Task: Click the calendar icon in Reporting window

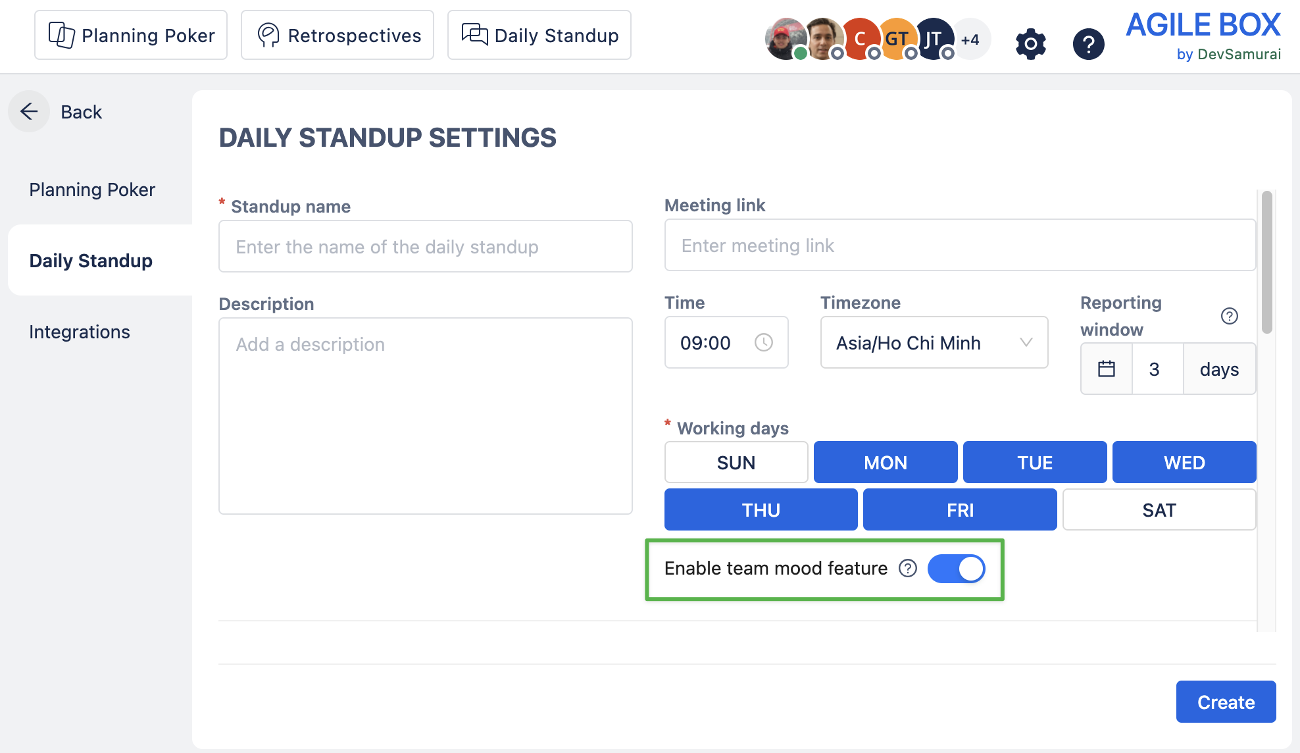Action: [1107, 369]
